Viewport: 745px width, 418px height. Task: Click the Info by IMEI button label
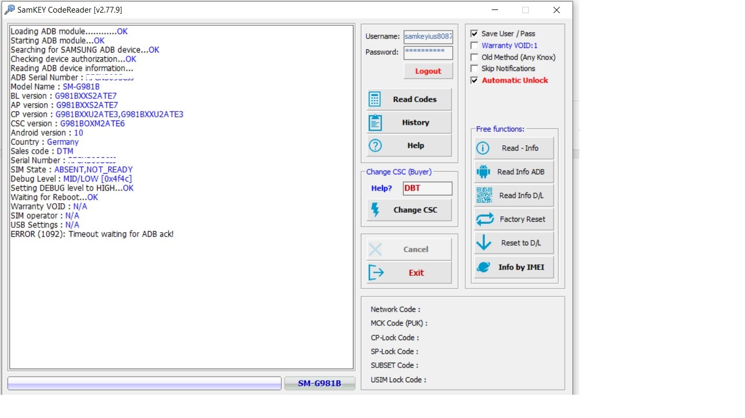click(521, 267)
